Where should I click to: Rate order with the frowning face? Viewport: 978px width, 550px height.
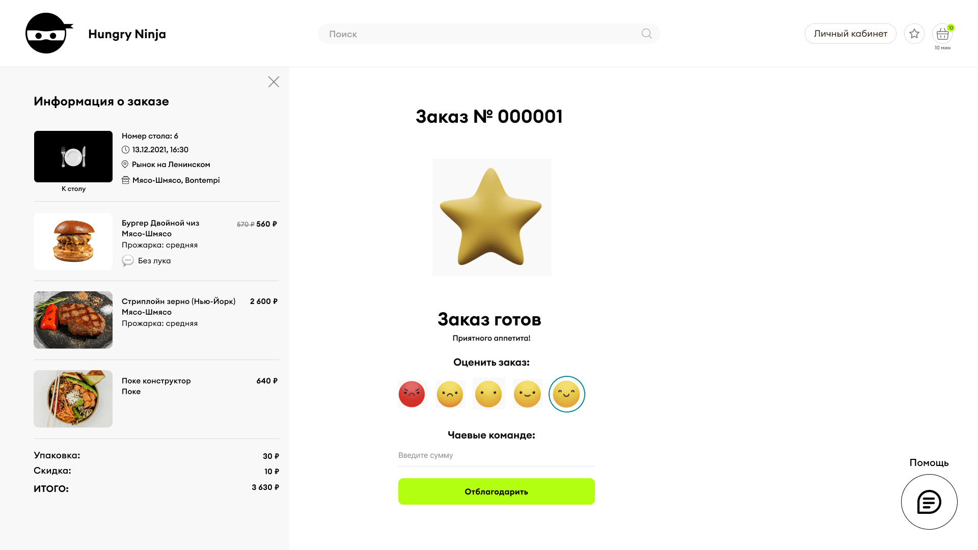pyautogui.click(x=450, y=394)
